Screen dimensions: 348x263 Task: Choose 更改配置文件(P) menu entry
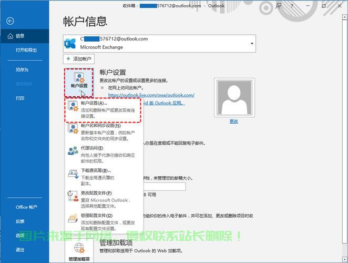tap(104, 199)
